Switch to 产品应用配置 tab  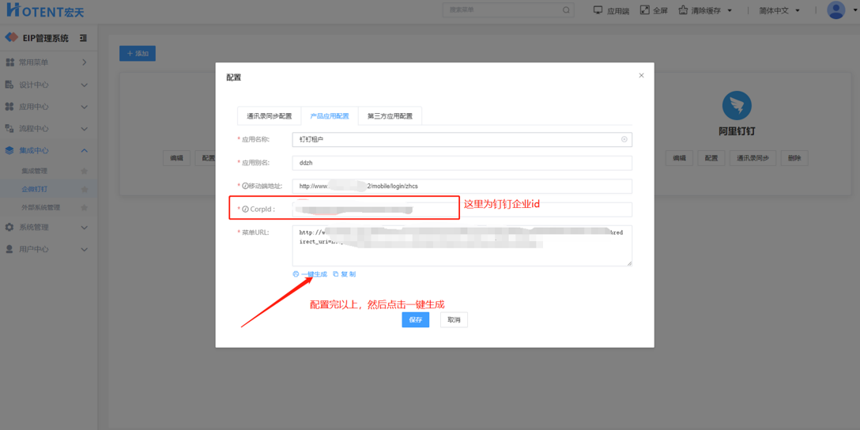coord(330,116)
